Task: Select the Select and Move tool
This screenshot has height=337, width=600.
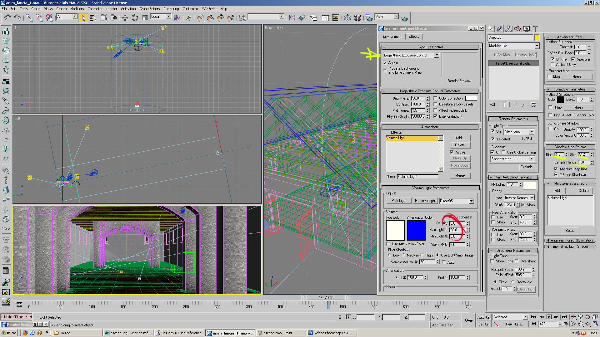Action: (125, 18)
